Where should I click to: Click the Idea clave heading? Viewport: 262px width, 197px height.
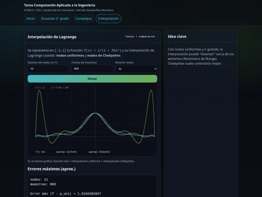point(177,36)
